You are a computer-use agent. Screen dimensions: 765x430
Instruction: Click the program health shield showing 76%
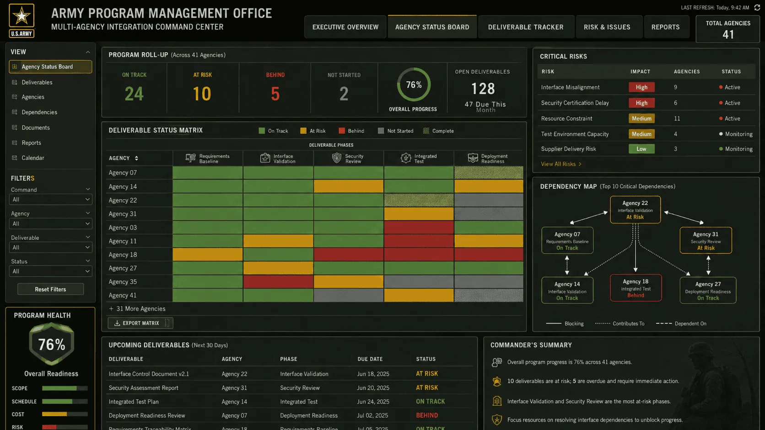[x=51, y=344]
